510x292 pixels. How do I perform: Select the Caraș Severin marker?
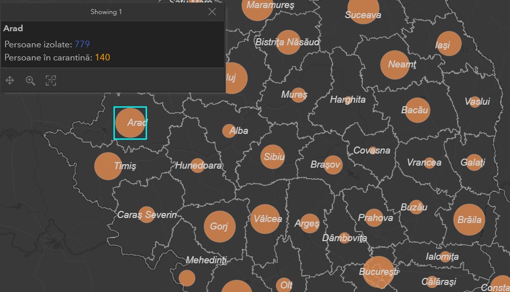click(147, 215)
